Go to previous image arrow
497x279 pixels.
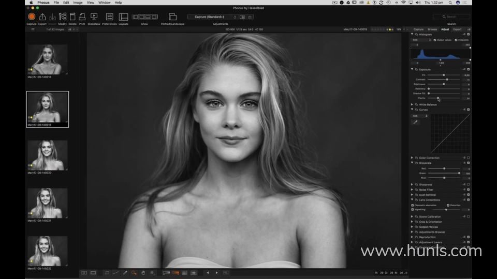(x=208, y=273)
